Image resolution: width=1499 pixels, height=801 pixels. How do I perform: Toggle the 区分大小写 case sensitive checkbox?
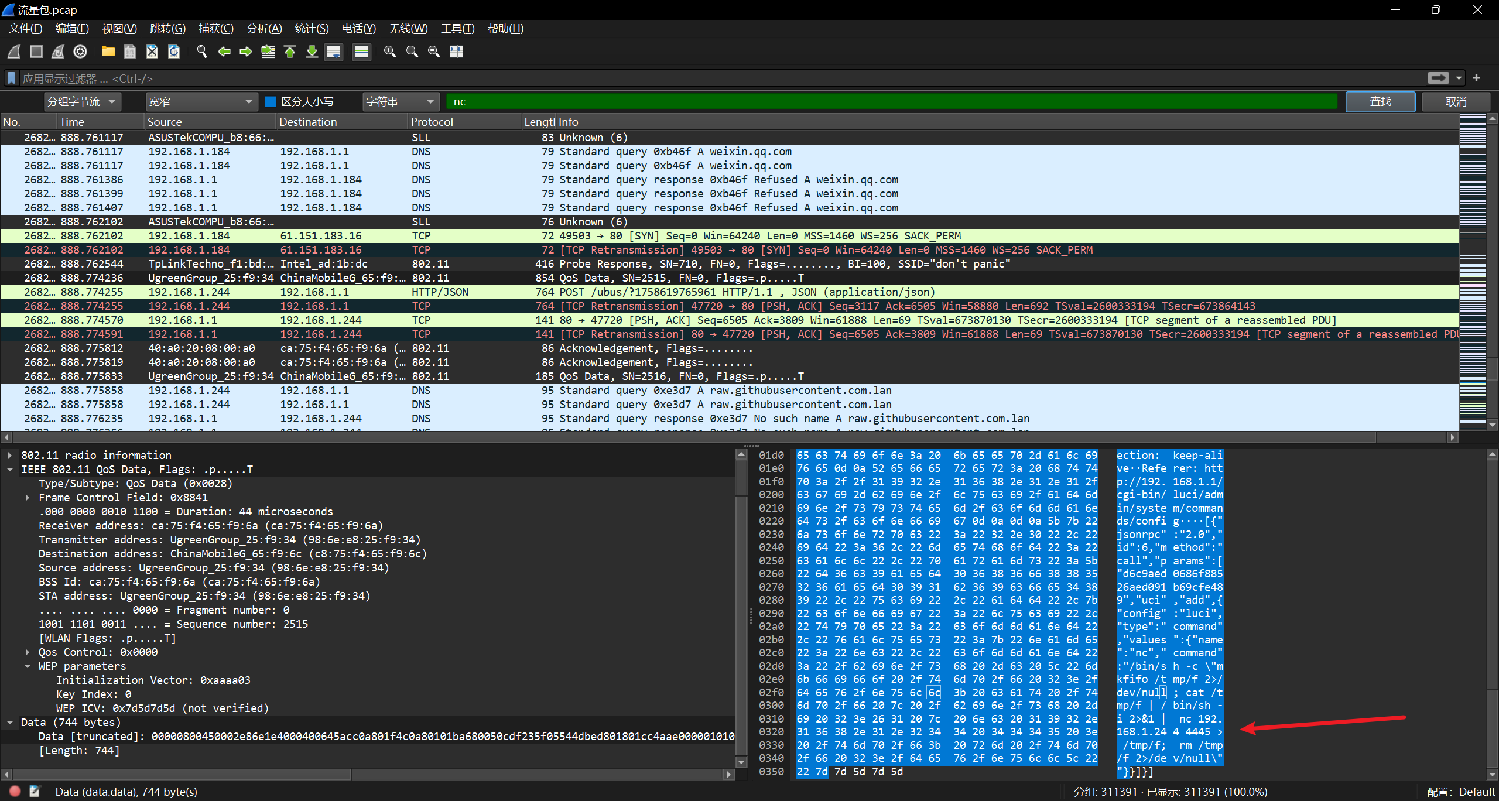pyautogui.click(x=271, y=102)
